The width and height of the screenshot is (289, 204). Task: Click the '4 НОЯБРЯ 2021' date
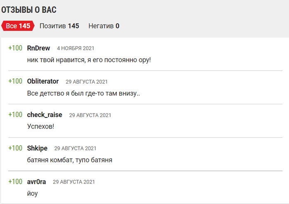point(76,48)
